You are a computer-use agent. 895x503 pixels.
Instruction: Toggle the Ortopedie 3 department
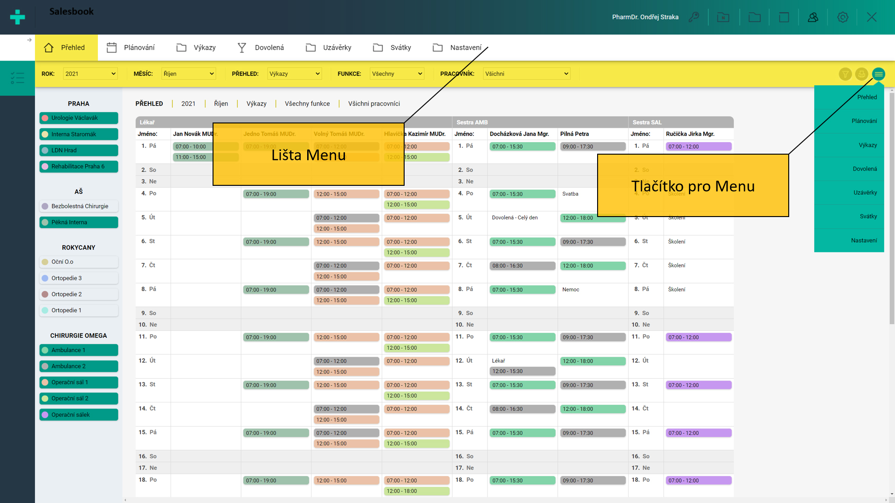click(x=79, y=278)
